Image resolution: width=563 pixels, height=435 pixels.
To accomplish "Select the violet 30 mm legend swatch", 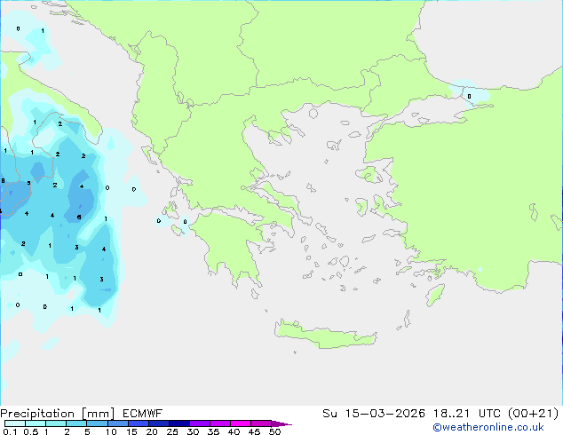I will coord(200,423).
